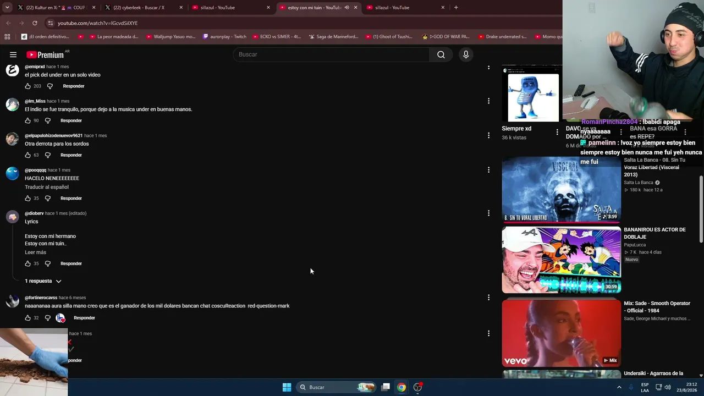Screen dimensions: 704x396
Task: Open @fortinerocavss's profile avatar
Action: [x=12, y=301]
